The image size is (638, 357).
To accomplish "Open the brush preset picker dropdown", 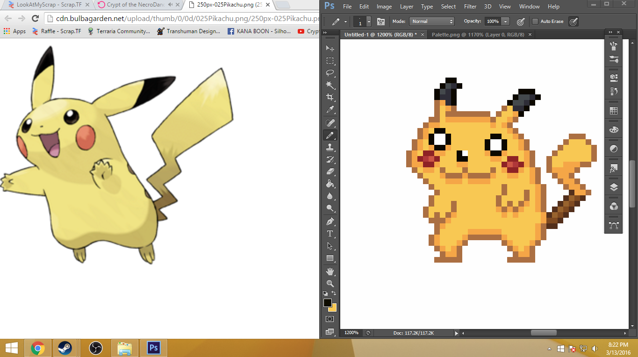I will (369, 21).
